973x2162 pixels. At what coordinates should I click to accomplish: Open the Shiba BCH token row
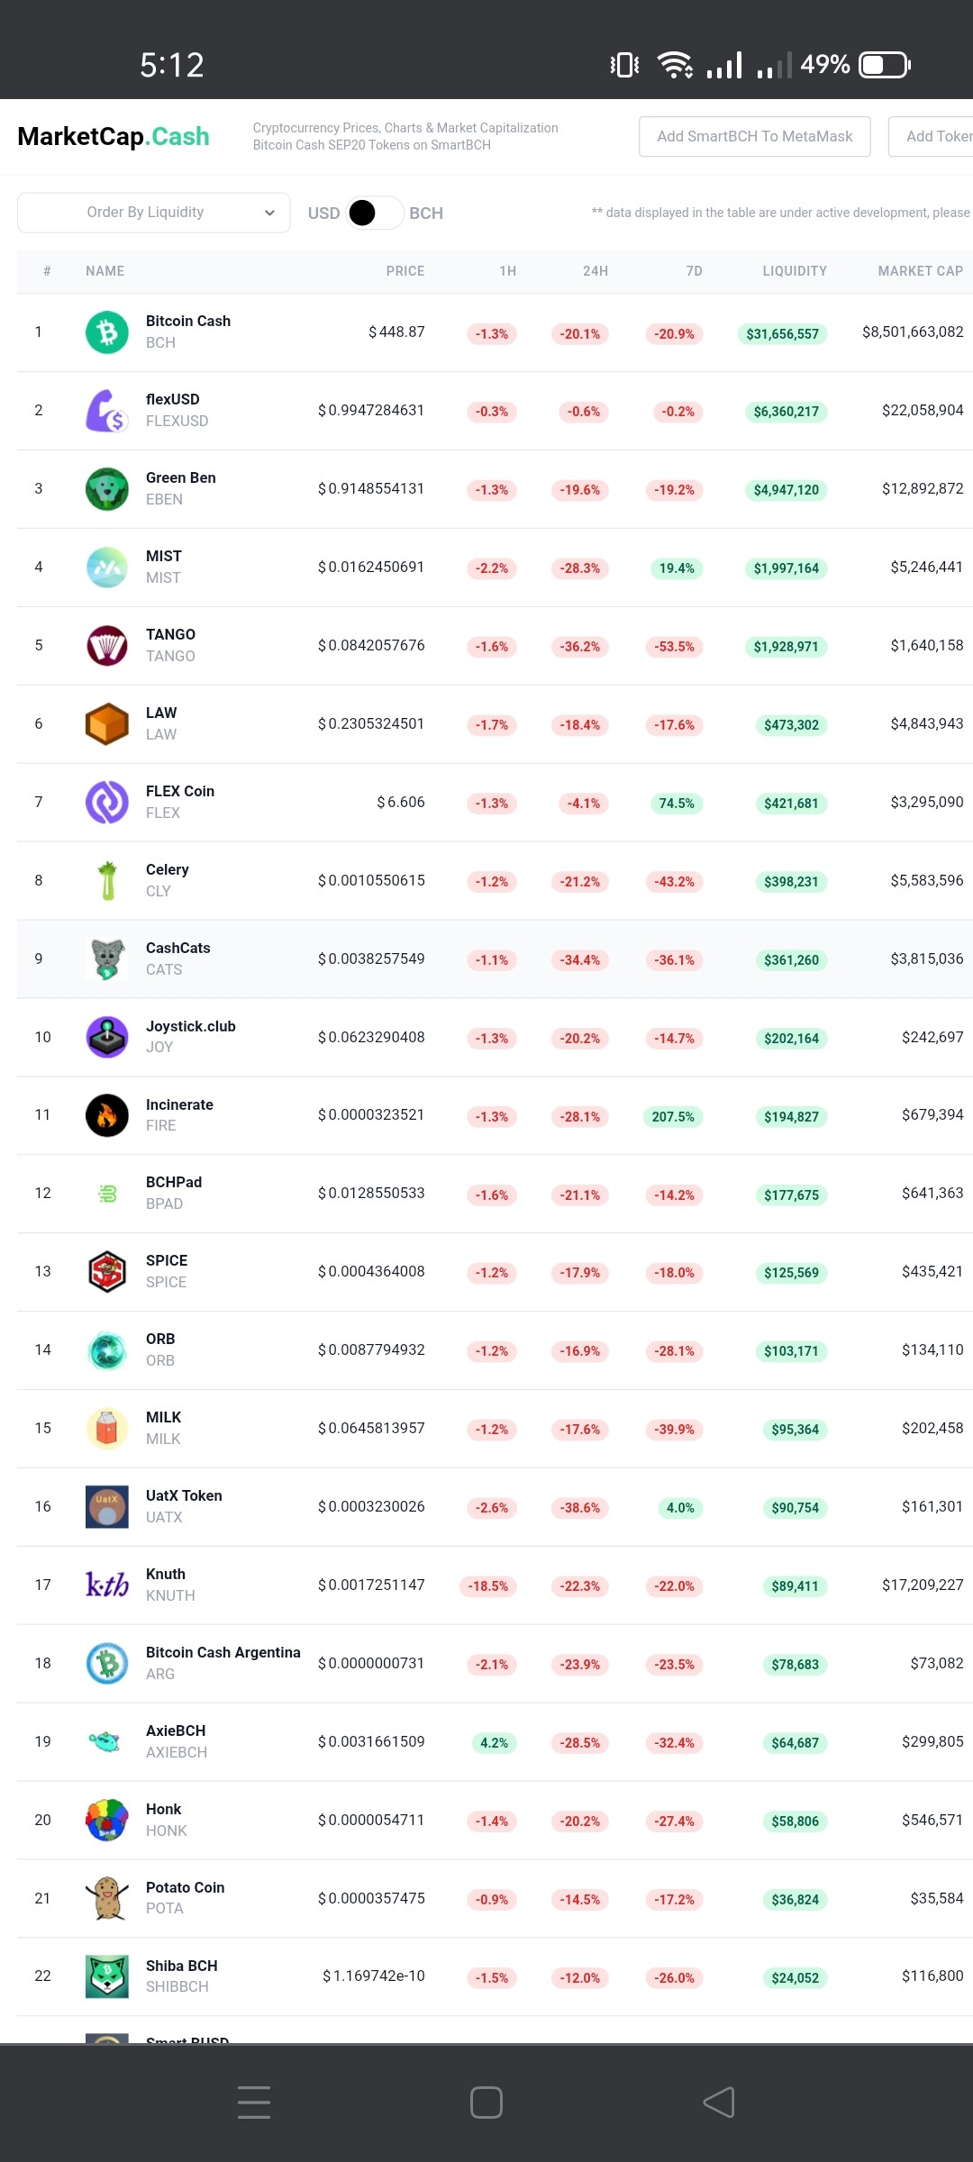[495, 1976]
